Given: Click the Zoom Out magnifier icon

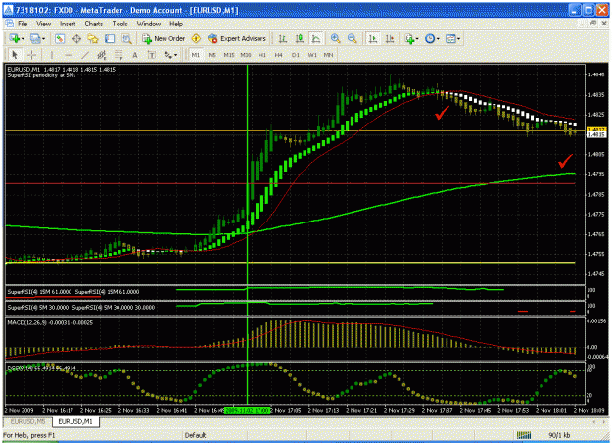Looking at the screenshot, I should 353,38.
